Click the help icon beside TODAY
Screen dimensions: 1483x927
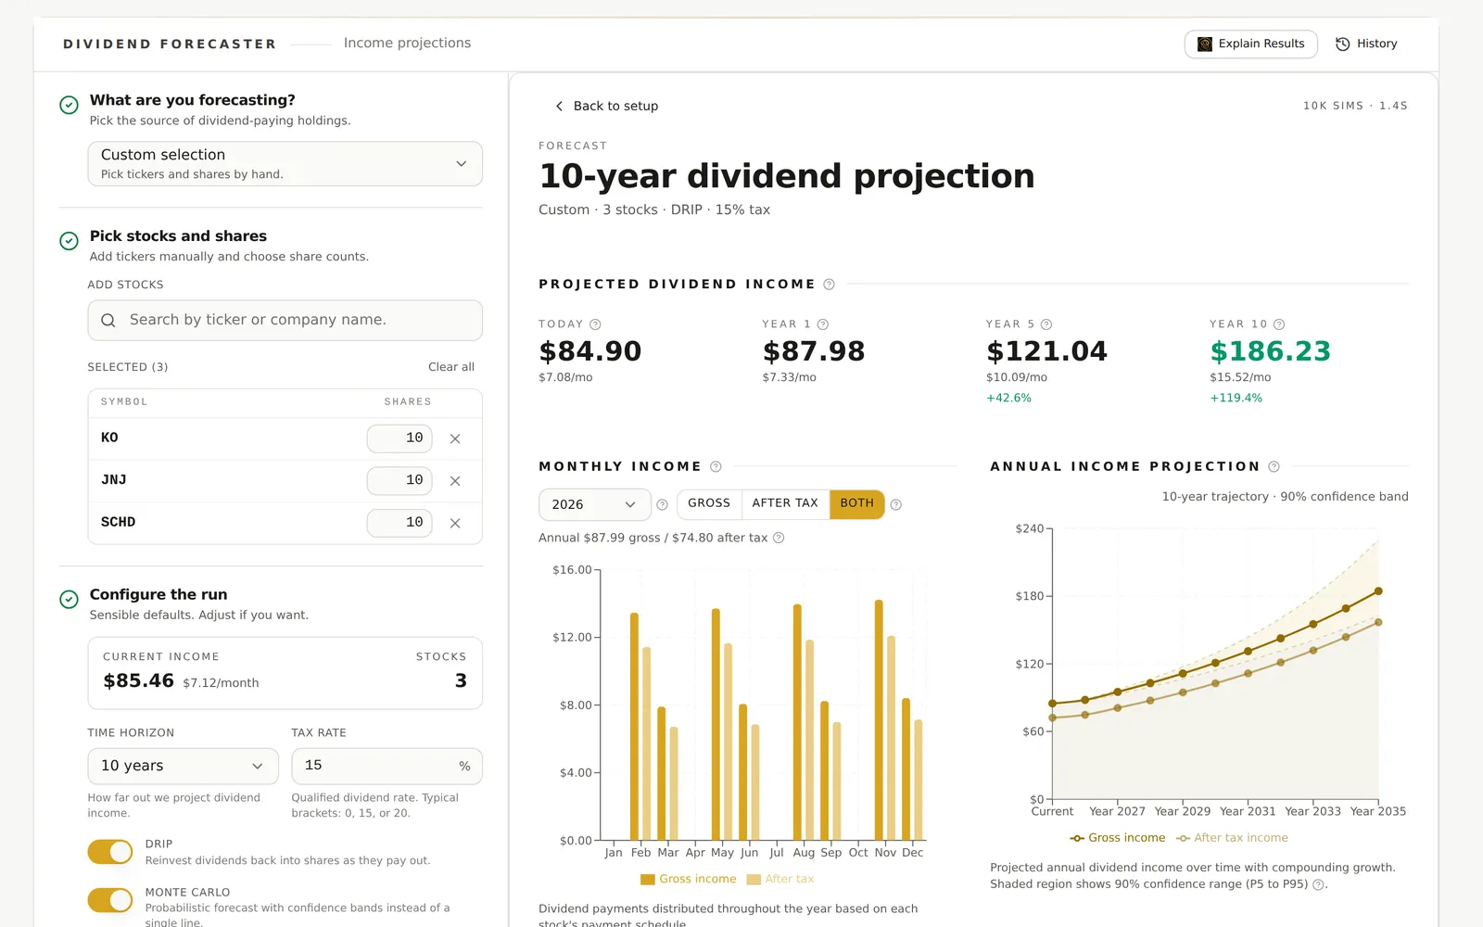(595, 324)
